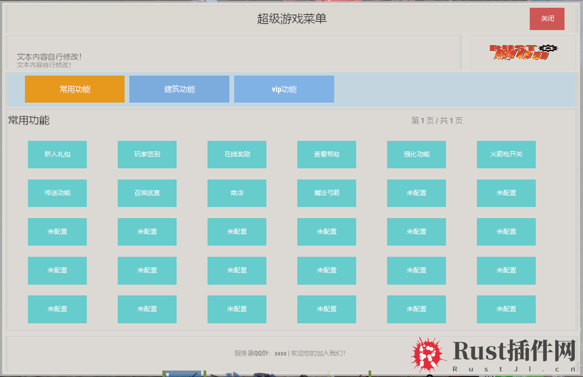This screenshot has width=583, height=377.
Task: Toggle the 火箭枪开关 rocket launcher switch
Action: tap(506, 155)
